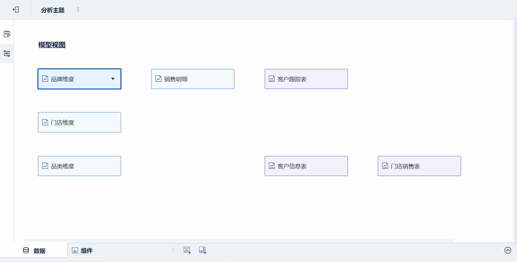
Task: Select the 门店销售表 table node
Action: click(x=419, y=166)
